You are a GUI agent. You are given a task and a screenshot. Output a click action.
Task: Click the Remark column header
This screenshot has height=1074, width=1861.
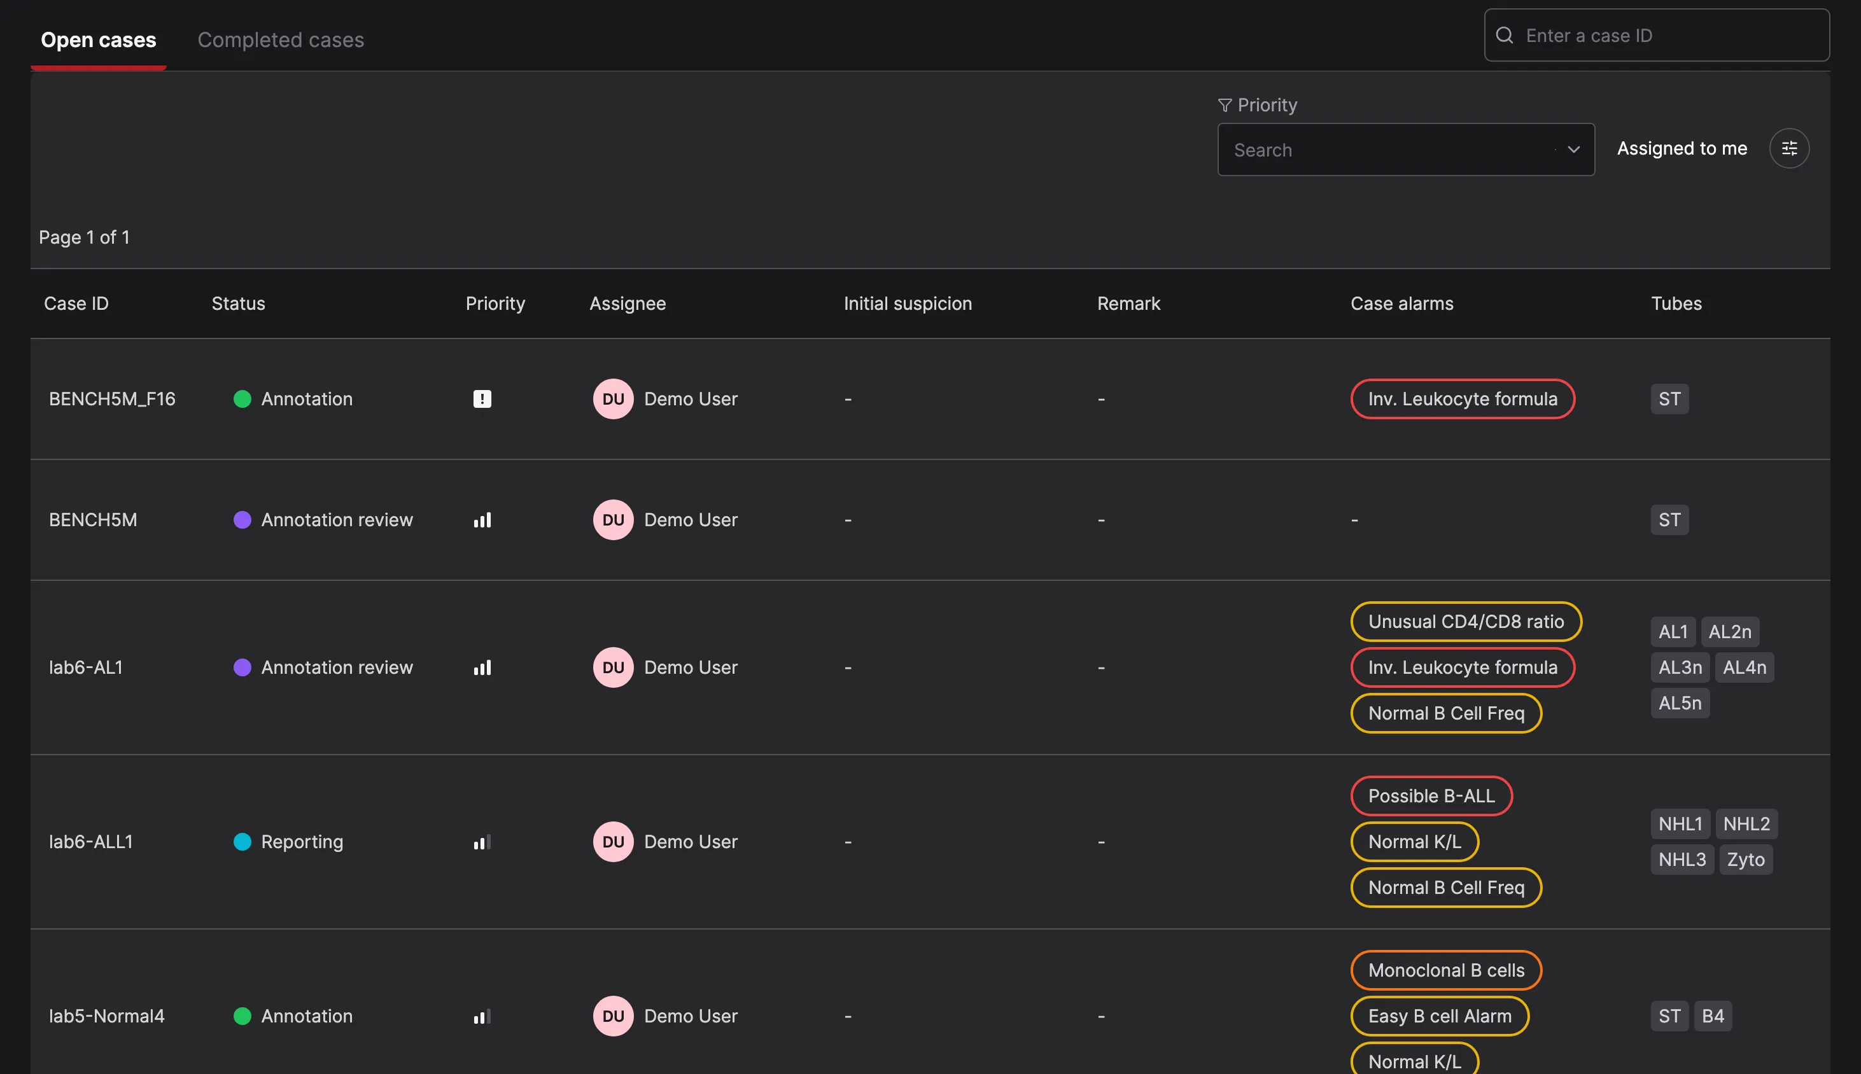1128,303
